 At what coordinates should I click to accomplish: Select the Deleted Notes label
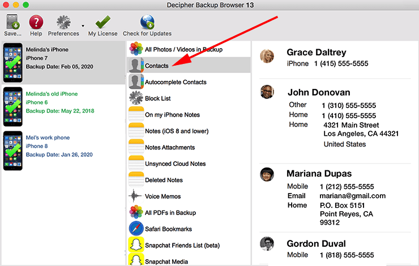tap(164, 180)
